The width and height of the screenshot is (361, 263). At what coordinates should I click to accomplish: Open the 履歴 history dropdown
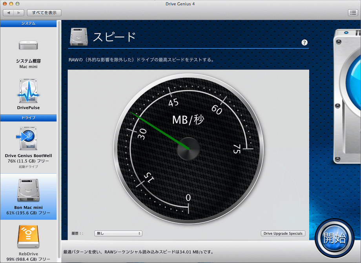[119, 233]
